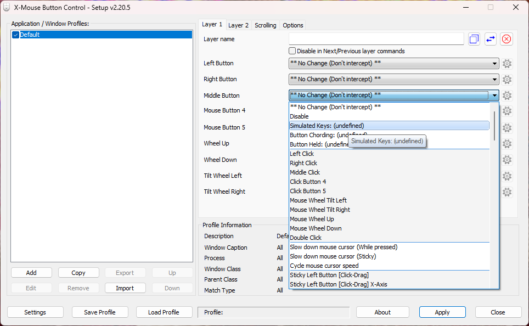This screenshot has height=326, width=529.
Task: Choose Mouse Wheel Down option
Action: pyautogui.click(x=389, y=228)
